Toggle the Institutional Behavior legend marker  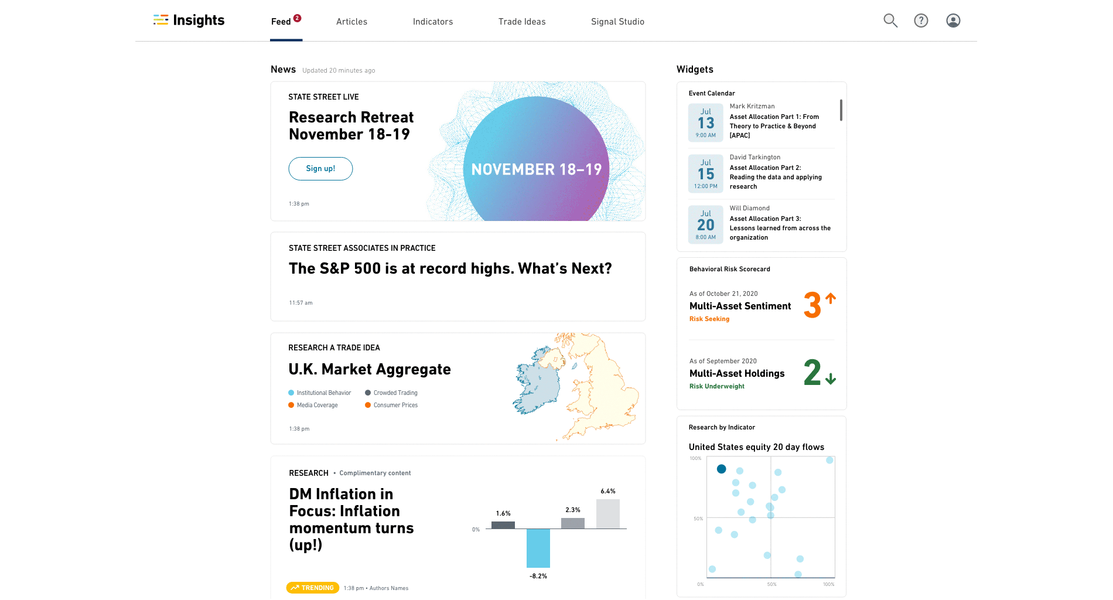[291, 393]
